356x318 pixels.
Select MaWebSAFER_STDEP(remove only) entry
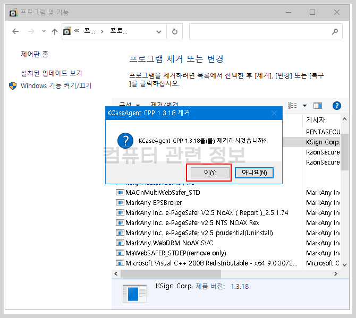(x=176, y=253)
